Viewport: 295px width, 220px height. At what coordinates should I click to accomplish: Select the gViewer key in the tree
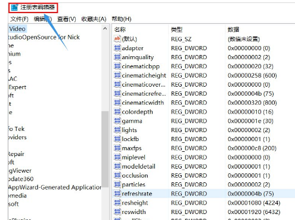[20, 171]
